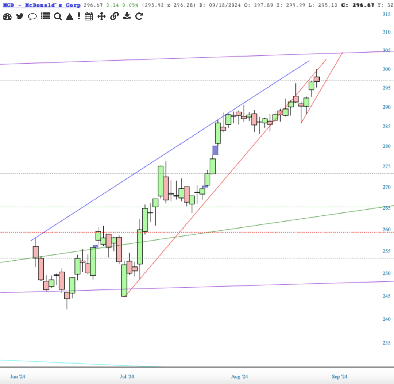The image size is (394, 384).
Task: Download the chart with download icon
Action: (127, 16)
